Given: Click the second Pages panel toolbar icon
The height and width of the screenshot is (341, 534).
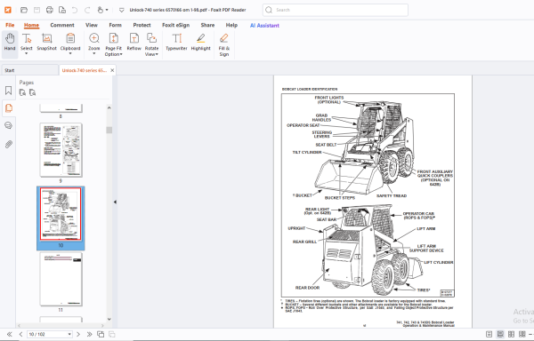Looking at the screenshot, I should coord(33,92).
